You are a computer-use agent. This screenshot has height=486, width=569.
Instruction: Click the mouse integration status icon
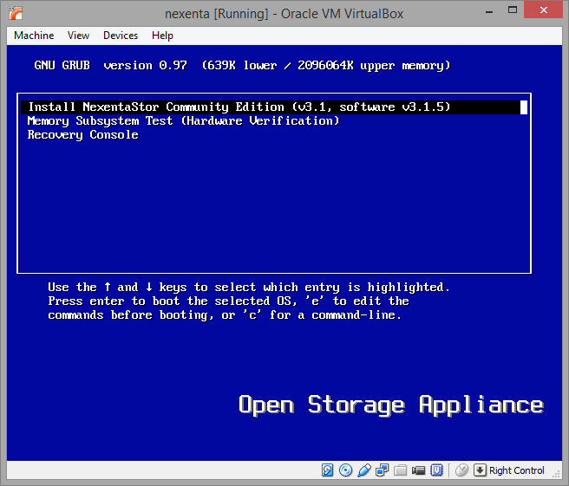point(461,470)
